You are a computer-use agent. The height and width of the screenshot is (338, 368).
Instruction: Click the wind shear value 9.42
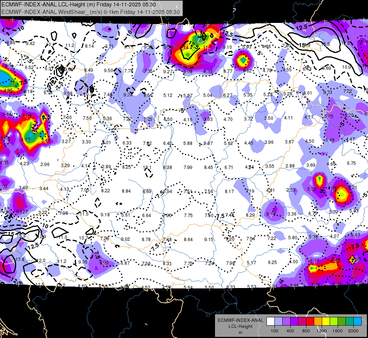30,44
